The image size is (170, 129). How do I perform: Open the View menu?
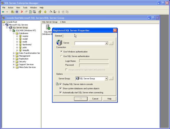[18, 8]
